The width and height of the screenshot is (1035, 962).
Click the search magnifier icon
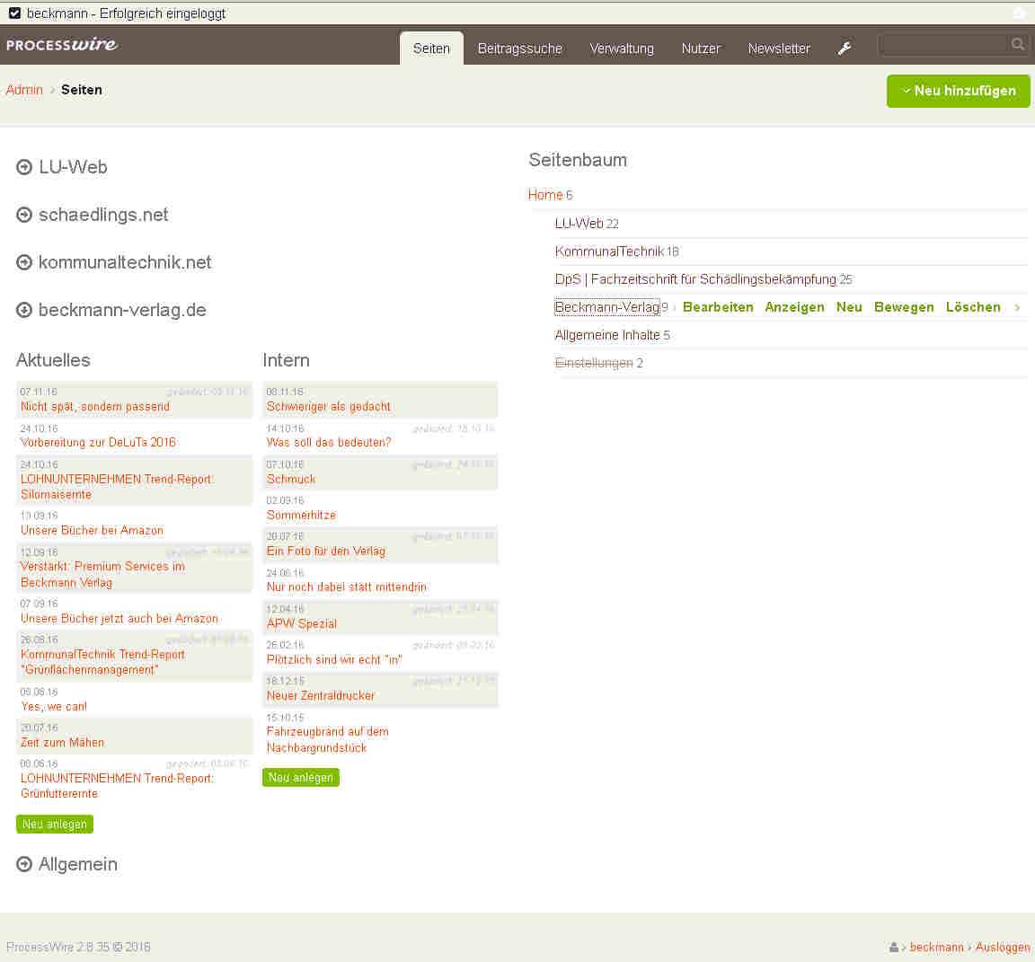click(1017, 44)
